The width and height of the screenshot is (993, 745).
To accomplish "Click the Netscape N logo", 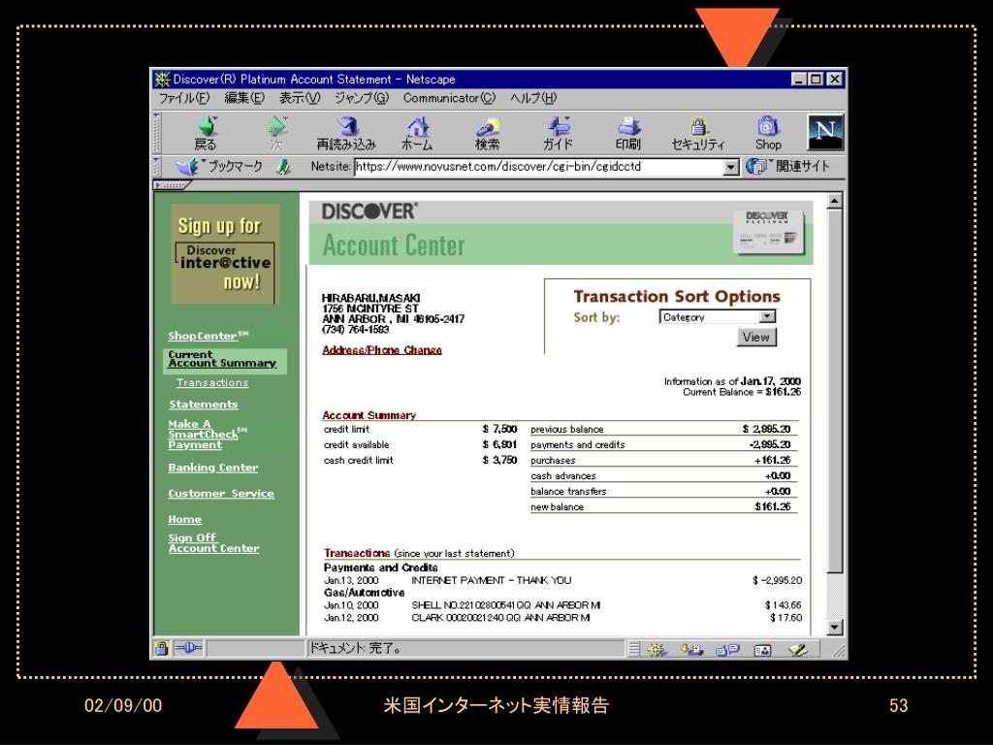I will click(825, 132).
